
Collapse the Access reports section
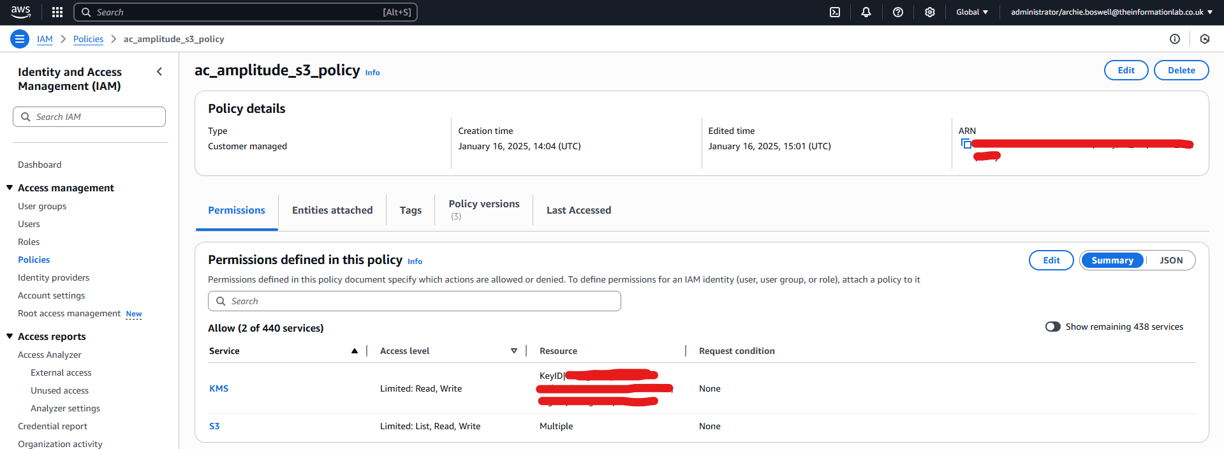[10, 336]
